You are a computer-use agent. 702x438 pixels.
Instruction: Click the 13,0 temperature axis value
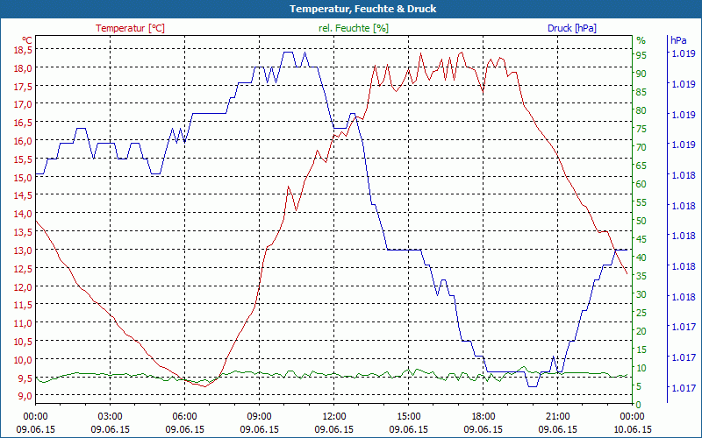point(23,250)
